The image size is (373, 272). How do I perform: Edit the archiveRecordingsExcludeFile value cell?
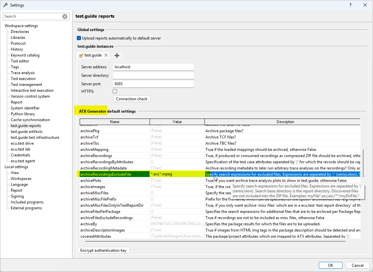pos(177,174)
